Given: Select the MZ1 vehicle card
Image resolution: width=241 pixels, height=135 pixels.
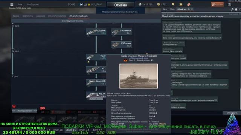Looking at the screenshot, I should [x=96, y=70].
